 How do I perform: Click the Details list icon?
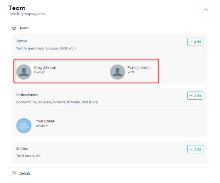[x=14, y=173]
